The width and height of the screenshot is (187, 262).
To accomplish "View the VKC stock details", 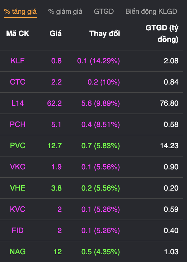I will [x=18, y=167].
